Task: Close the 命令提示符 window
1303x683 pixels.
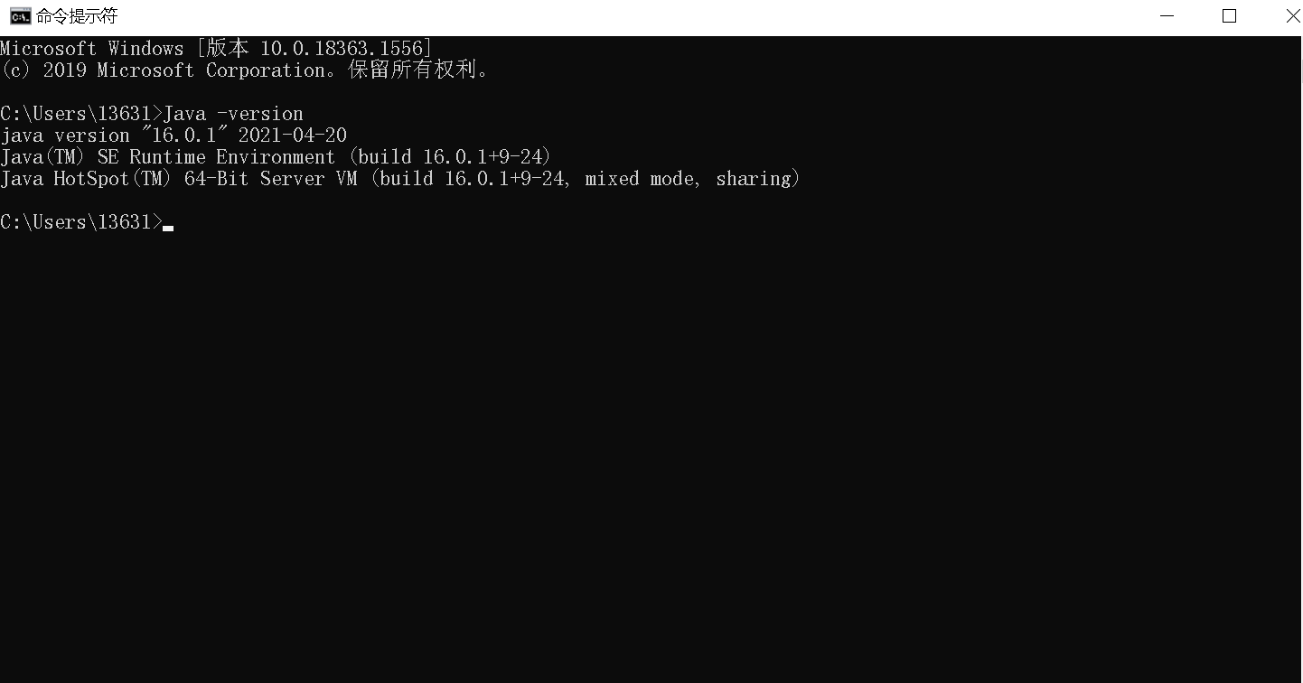Action: (1284, 16)
